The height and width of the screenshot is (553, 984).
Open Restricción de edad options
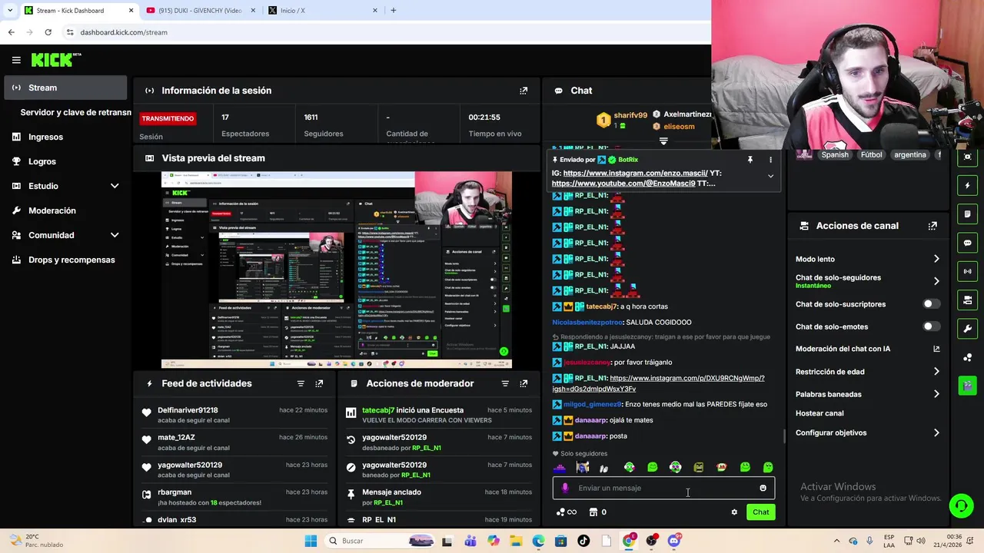tap(867, 372)
